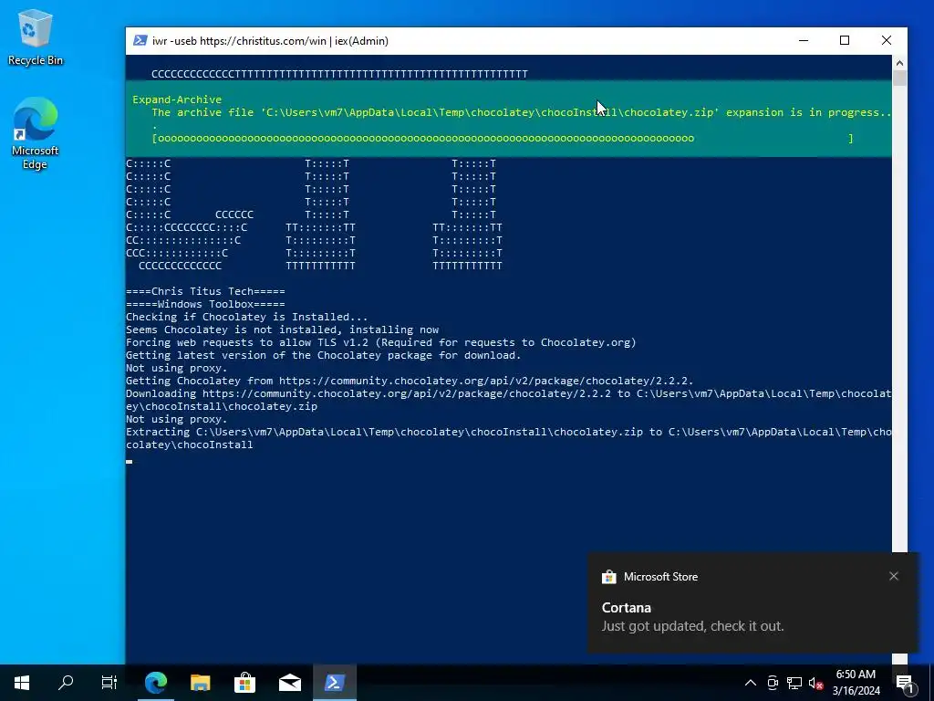Click the Show desktop button on the taskbar

point(931,683)
